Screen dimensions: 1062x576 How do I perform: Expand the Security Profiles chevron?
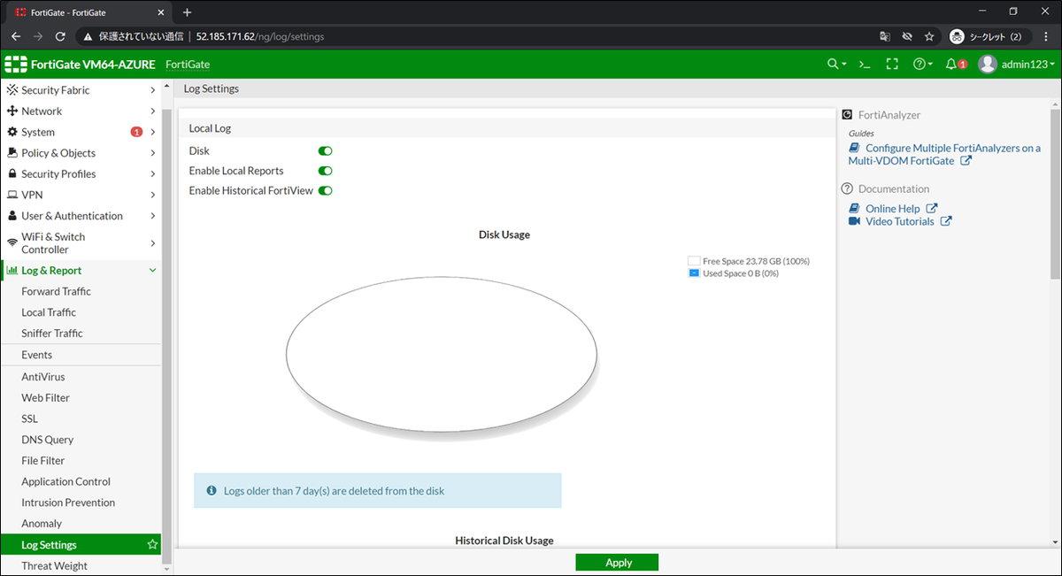pos(153,174)
